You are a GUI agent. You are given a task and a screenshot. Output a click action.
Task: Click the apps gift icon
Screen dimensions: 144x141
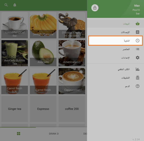[137, 78]
